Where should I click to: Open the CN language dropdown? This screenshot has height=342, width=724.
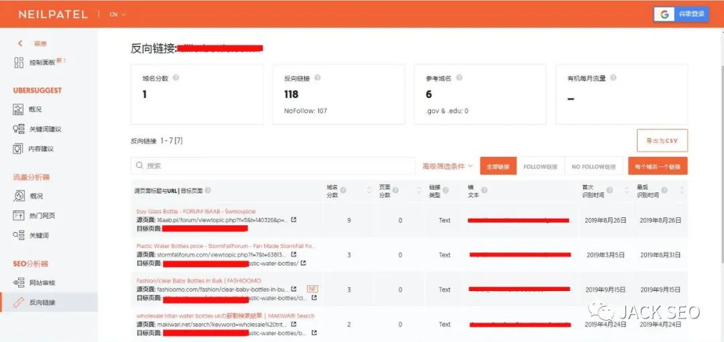pos(117,14)
